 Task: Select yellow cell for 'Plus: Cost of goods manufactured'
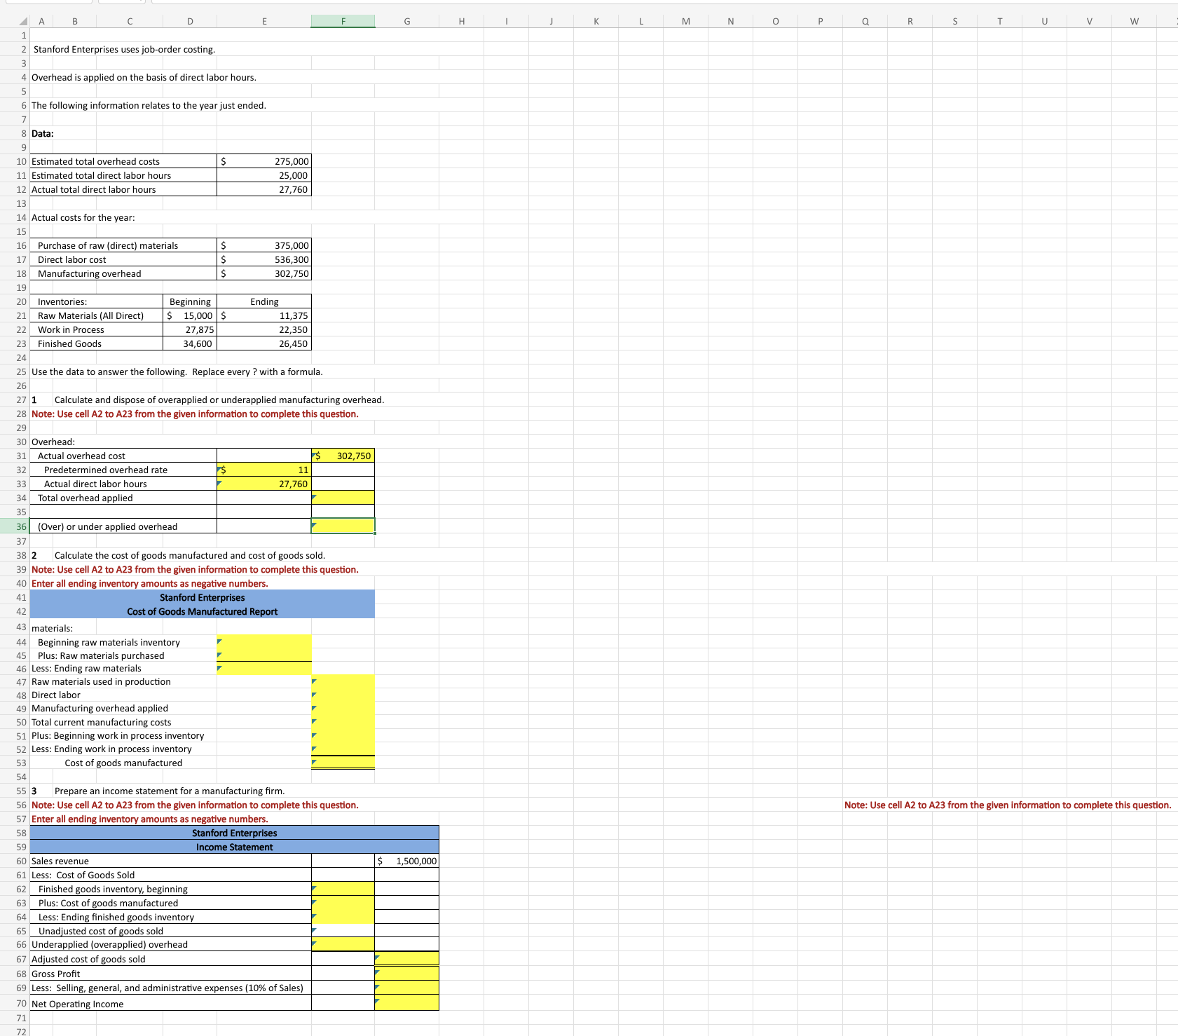click(x=343, y=903)
